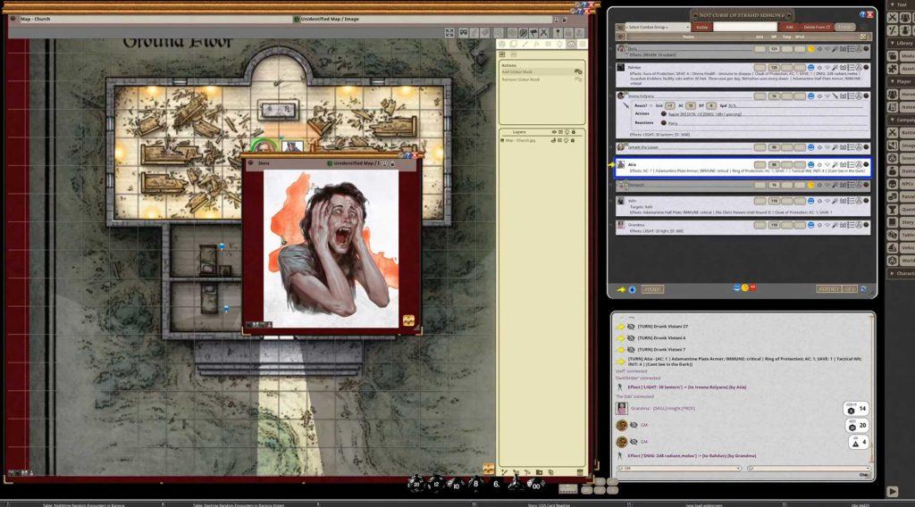Expand targeting section on Atia row
Viewport: 915px width, 507px height.
coord(819,165)
